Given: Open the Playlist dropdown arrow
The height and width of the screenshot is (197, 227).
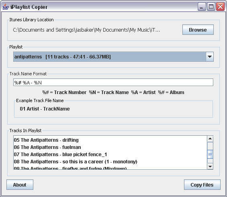Looking at the screenshot, I should pyautogui.click(x=210, y=57).
